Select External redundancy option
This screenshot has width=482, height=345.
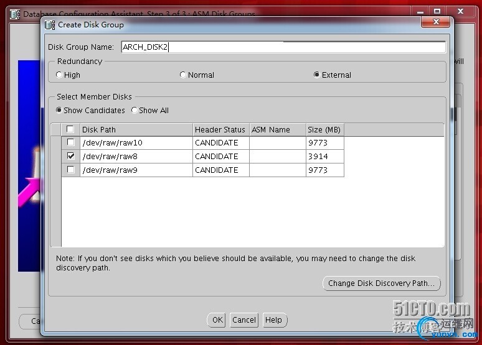316,75
